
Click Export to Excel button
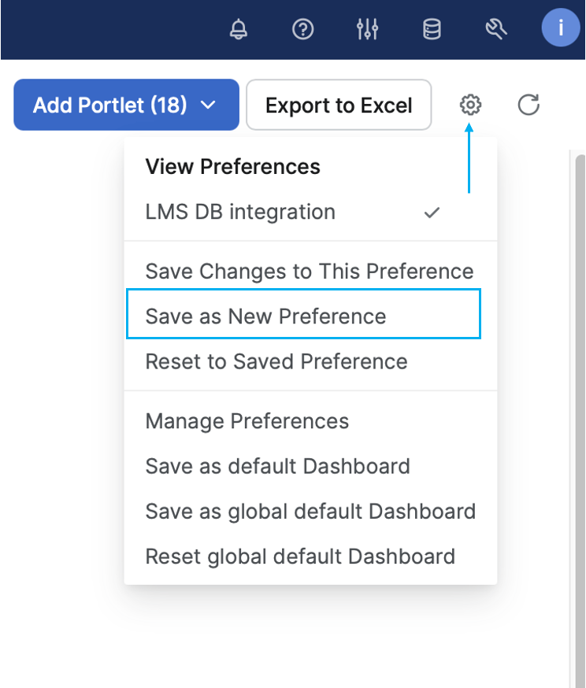point(339,105)
